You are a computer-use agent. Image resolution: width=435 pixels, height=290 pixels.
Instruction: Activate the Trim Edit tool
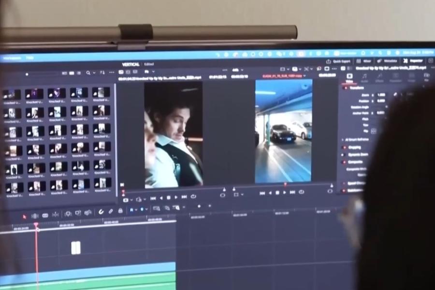point(35,216)
